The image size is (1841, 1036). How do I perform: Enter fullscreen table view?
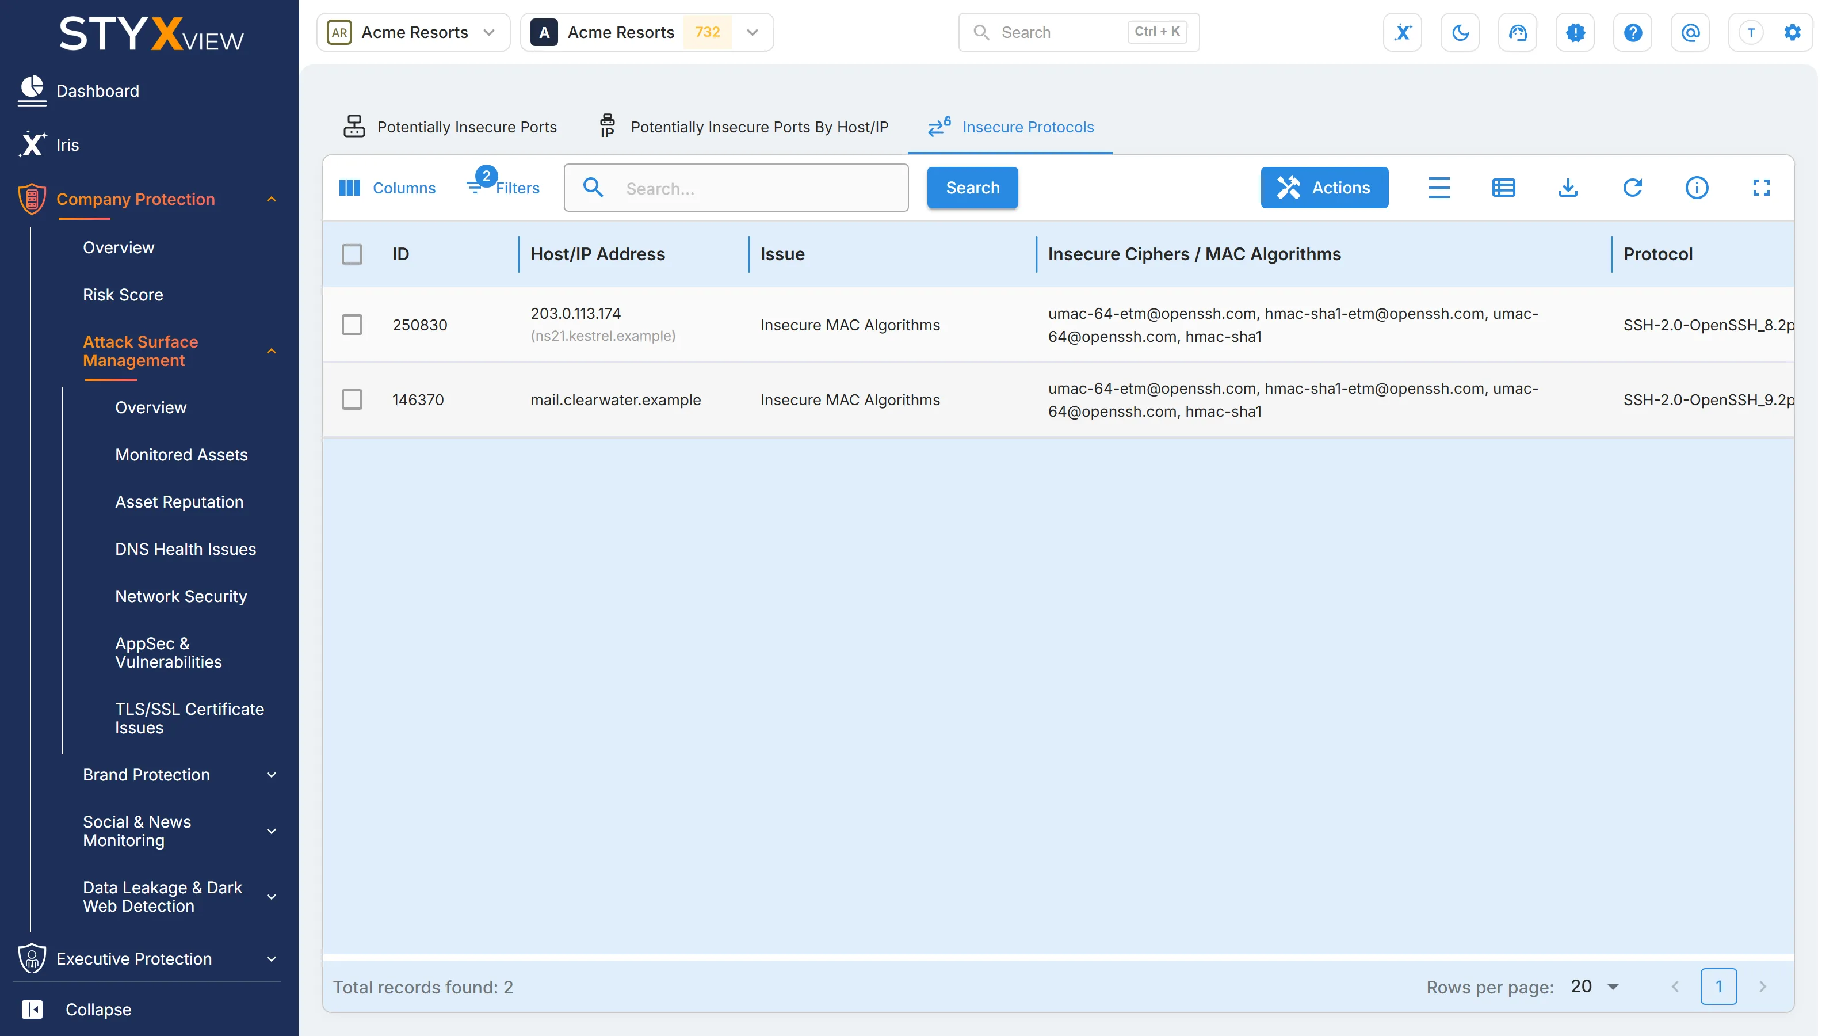[1761, 188]
